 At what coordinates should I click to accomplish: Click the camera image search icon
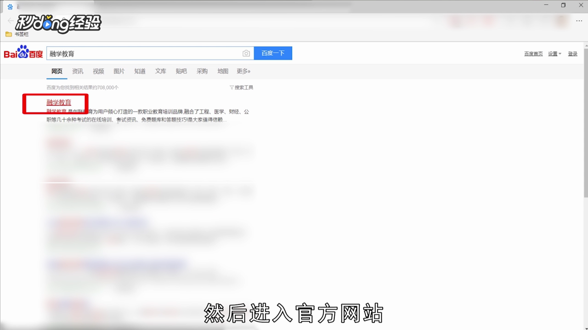[x=246, y=53]
